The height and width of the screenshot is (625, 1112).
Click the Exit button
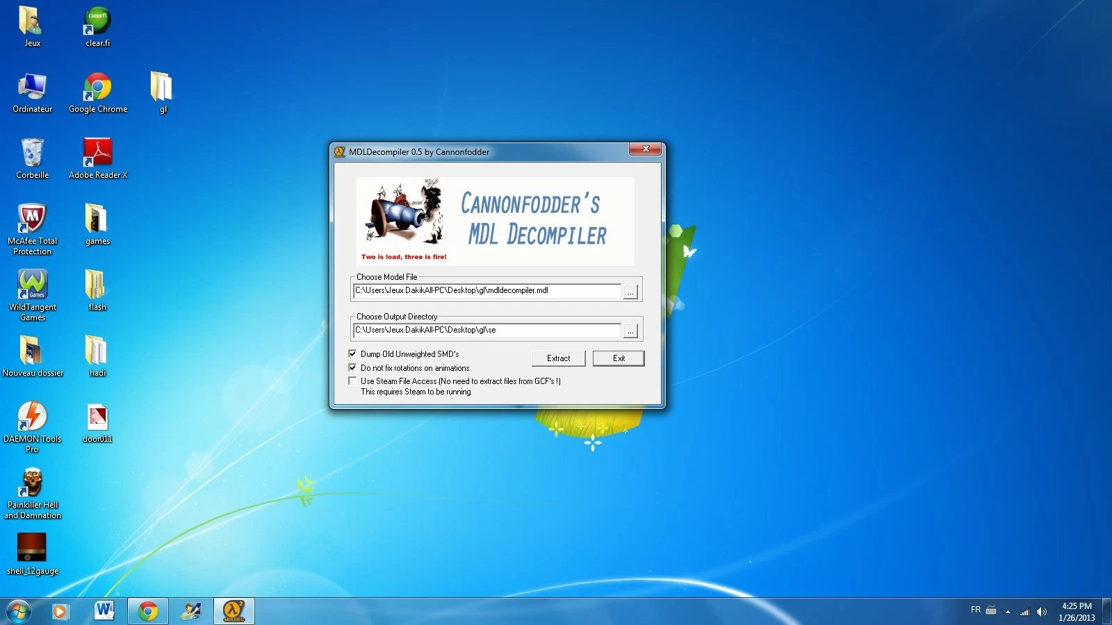619,358
